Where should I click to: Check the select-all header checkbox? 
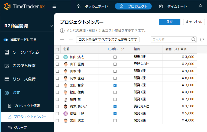tap(57, 49)
